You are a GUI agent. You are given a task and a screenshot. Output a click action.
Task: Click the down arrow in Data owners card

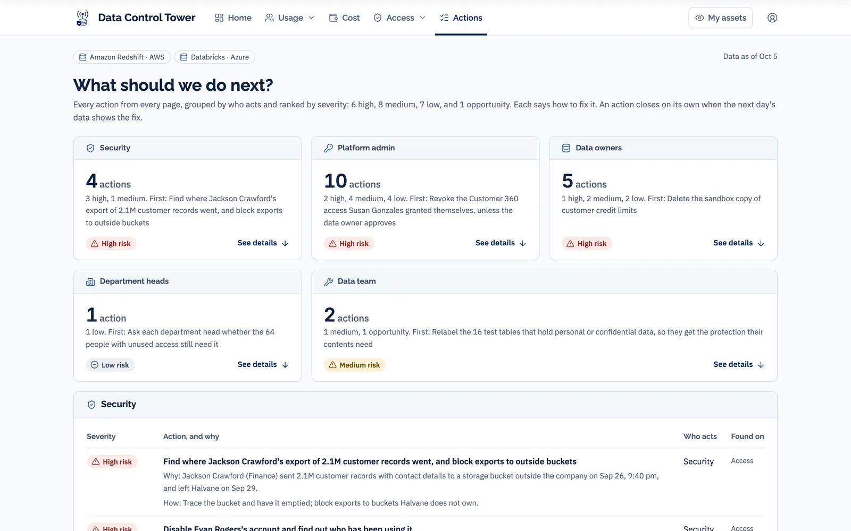click(x=761, y=243)
